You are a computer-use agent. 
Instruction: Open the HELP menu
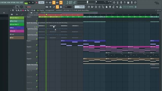click(22, 3)
